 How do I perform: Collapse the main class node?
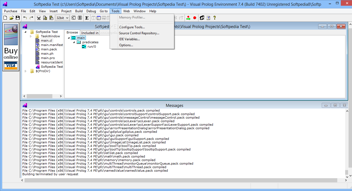pos(69,38)
